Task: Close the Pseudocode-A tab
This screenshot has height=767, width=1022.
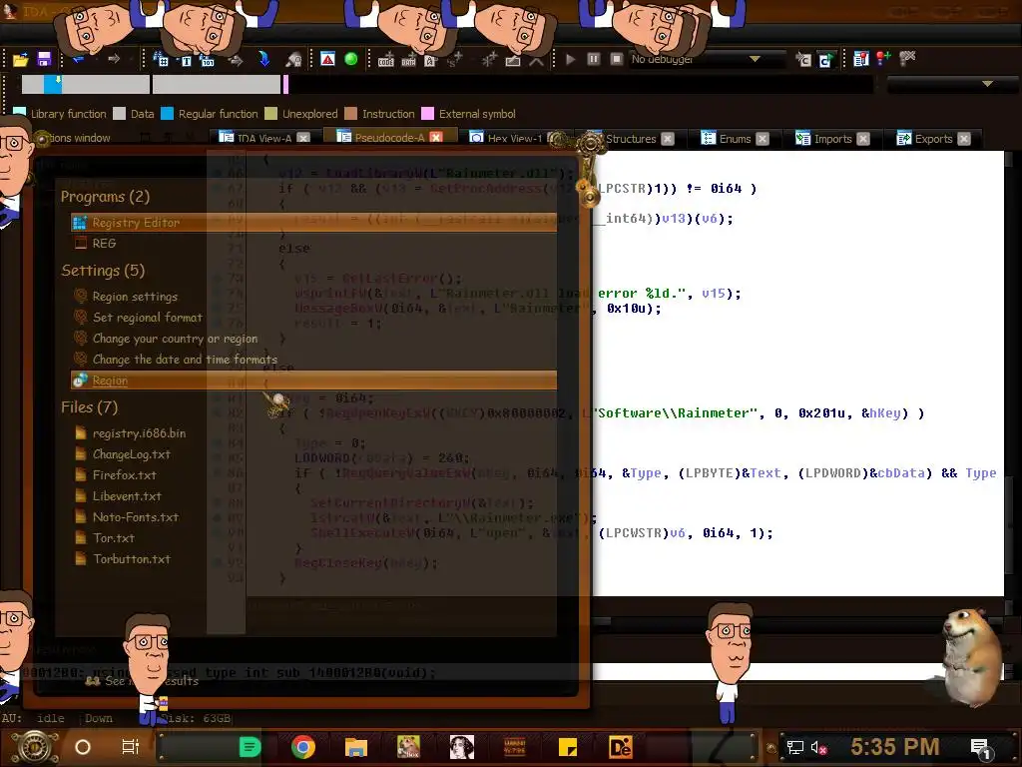Action: 436,137
